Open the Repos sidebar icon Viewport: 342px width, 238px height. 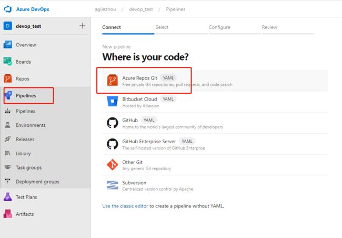coord(8,78)
